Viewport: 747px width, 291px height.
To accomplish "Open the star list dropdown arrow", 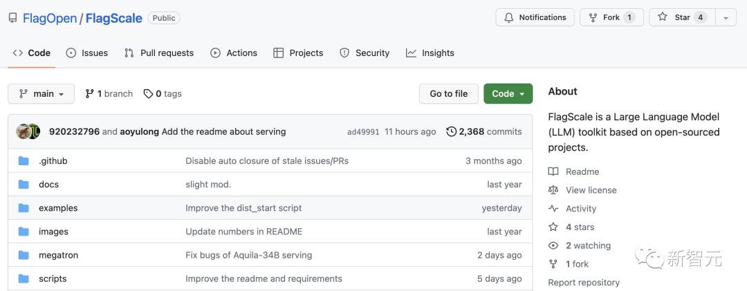I will pyautogui.click(x=725, y=17).
